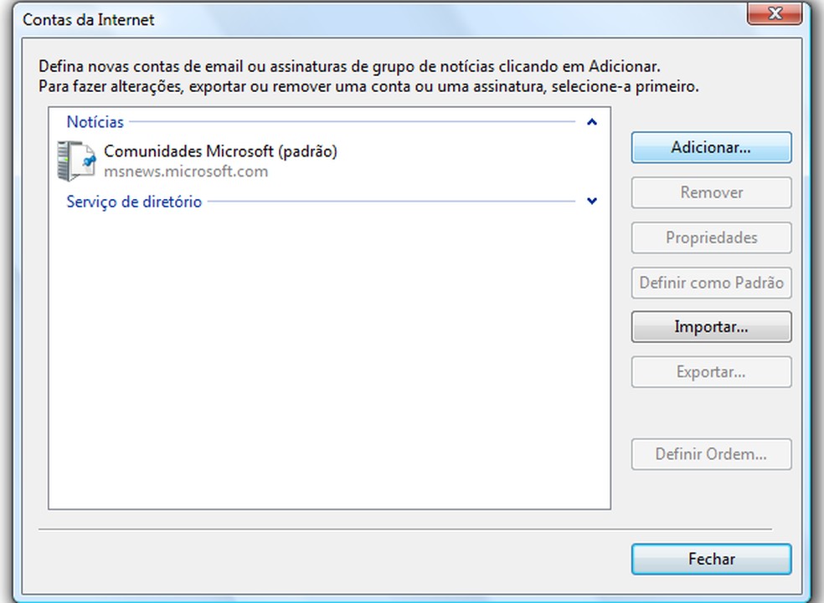Click the Serviço de diretório header label
824x603 pixels.
click(134, 202)
